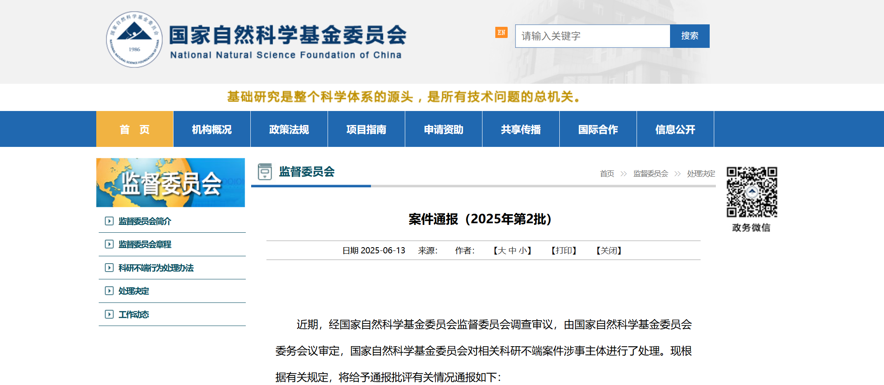Open the 信息公开 navigation menu
The height and width of the screenshot is (385, 884).
[x=675, y=129]
